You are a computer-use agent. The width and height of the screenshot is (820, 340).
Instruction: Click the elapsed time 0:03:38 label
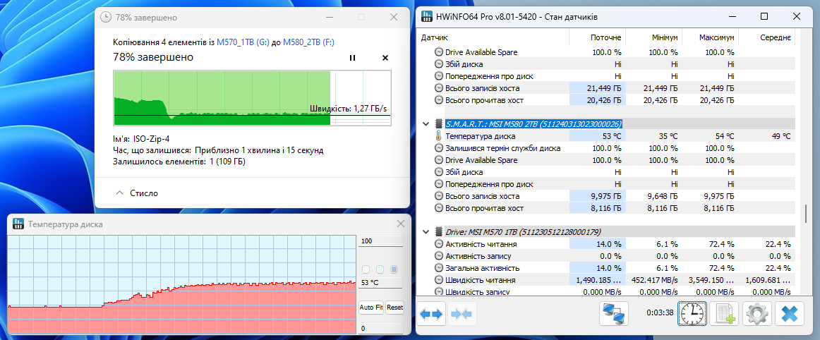coord(659,314)
